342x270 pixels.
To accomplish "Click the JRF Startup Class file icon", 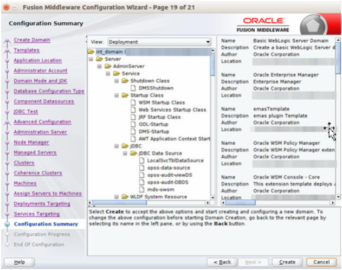I will coord(133,117).
